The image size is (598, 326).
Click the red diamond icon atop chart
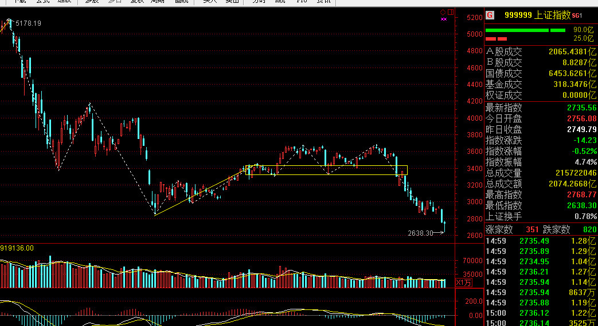443,12
